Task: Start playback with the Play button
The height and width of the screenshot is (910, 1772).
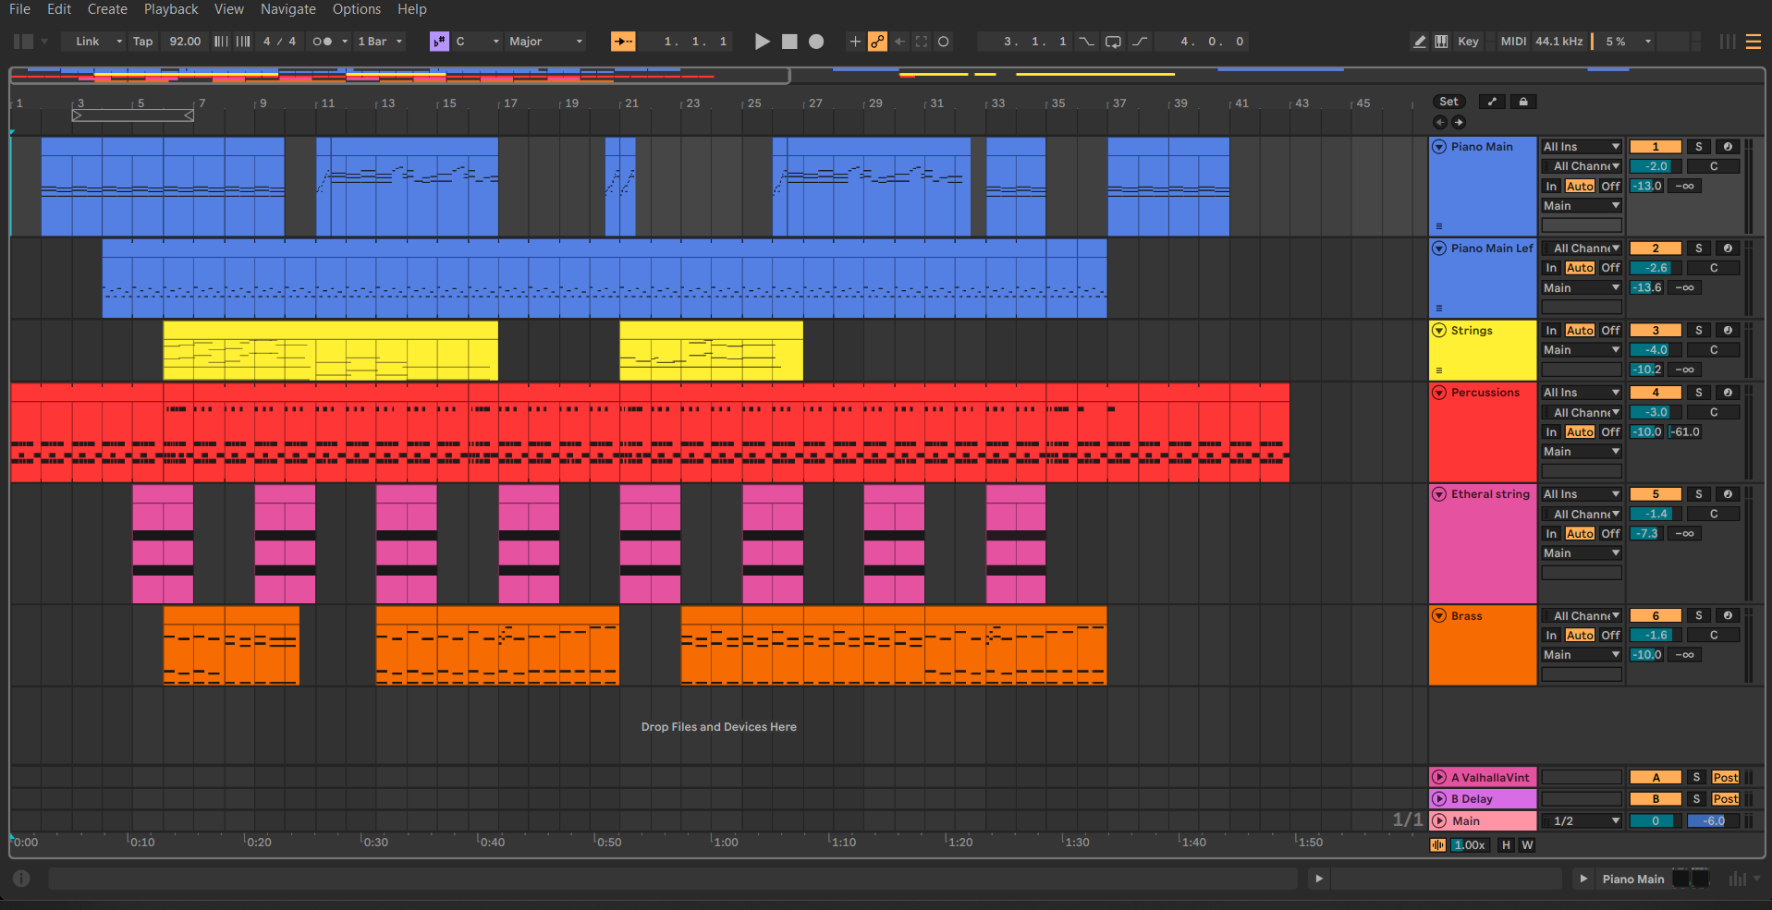Action: click(x=762, y=42)
